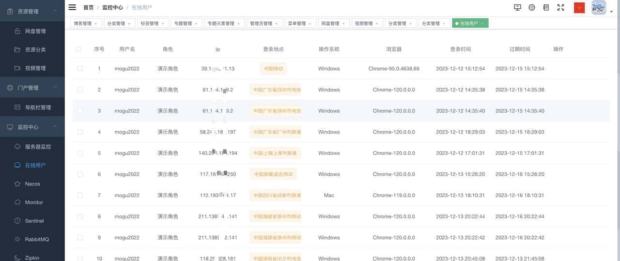The height and width of the screenshot is (261, 620).
Task: Collapse the 监控中心 sidebar group
Action: 32,127
